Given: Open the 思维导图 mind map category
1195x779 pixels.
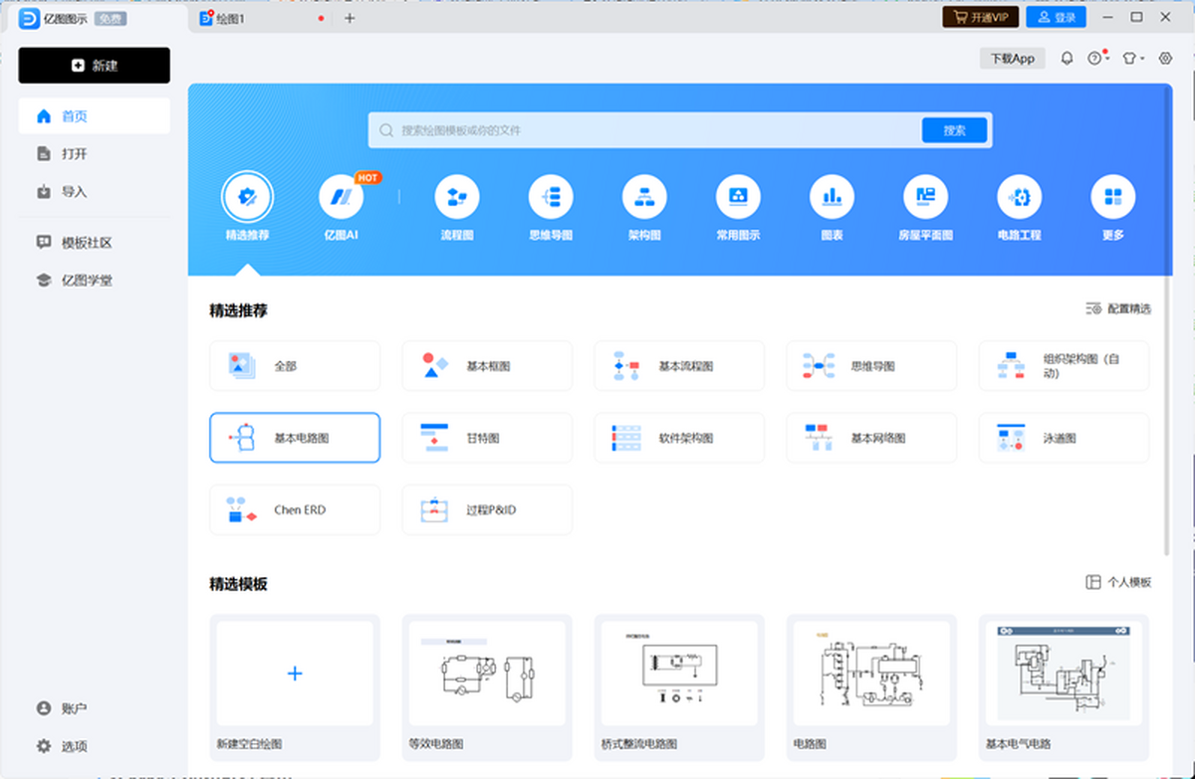Looking at the screenshot, I should point(551,199).
